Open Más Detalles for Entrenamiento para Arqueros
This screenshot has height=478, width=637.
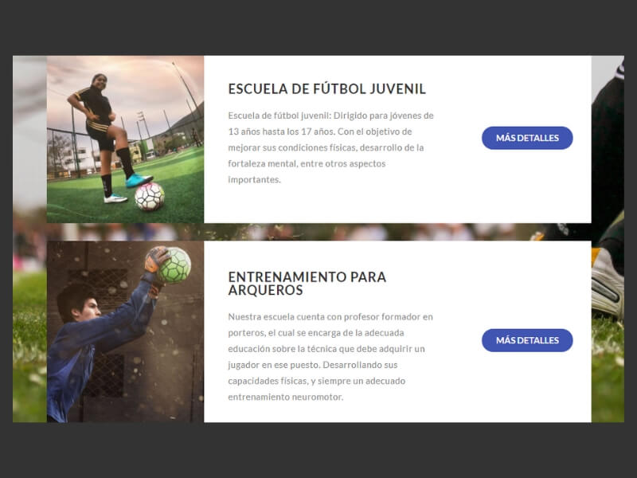[527, 340]
